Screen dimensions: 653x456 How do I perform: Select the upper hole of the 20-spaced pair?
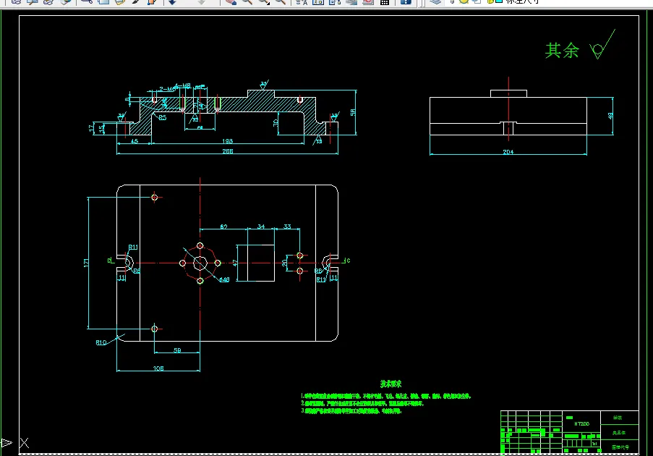pos(300,255)
